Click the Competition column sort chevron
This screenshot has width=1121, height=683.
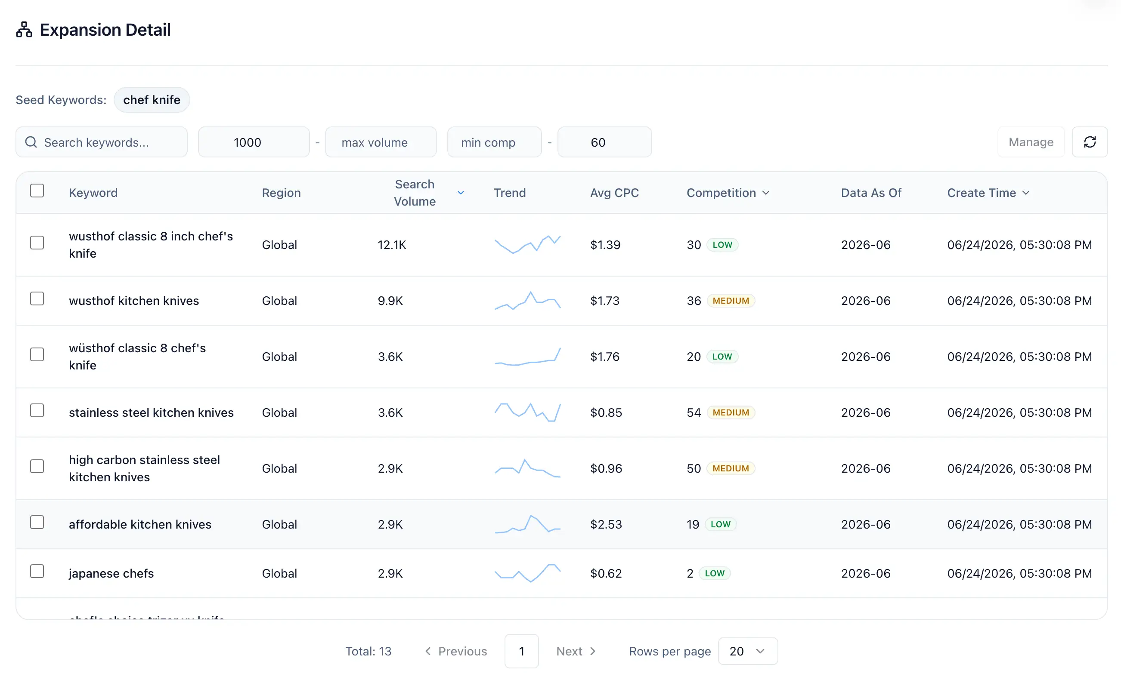point(766,193)
